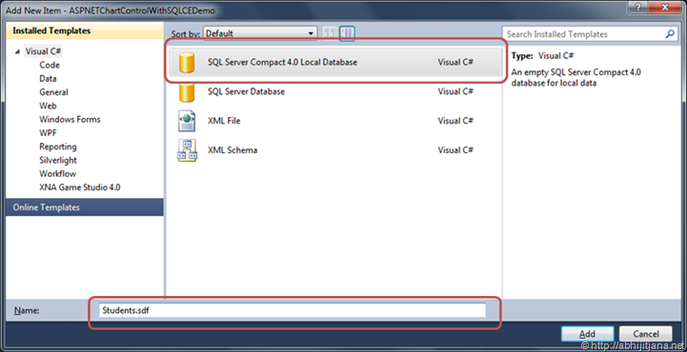
Task: Click the SQL Server Compact 4.0 database icon
Action: (x=187, y=62)
